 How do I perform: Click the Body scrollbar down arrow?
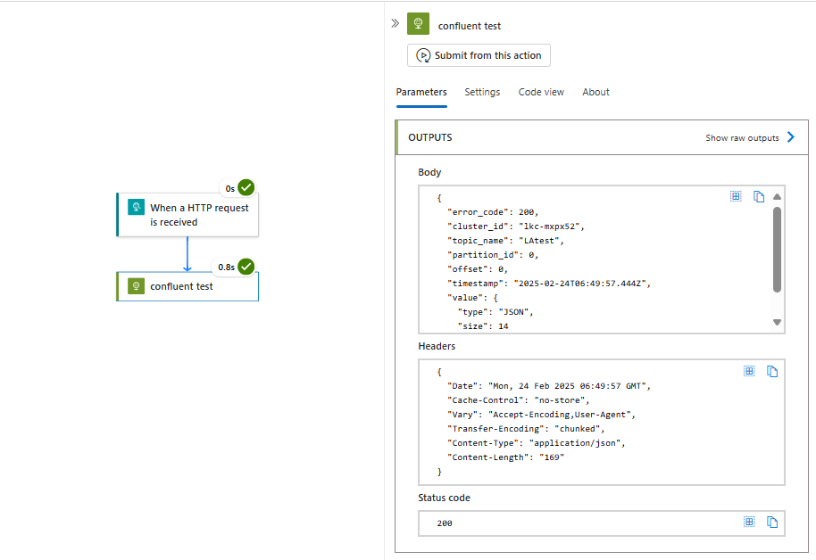point(777,323)
